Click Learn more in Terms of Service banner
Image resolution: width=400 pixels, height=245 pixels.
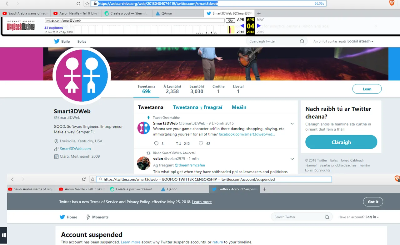click(x=202, y=202)
